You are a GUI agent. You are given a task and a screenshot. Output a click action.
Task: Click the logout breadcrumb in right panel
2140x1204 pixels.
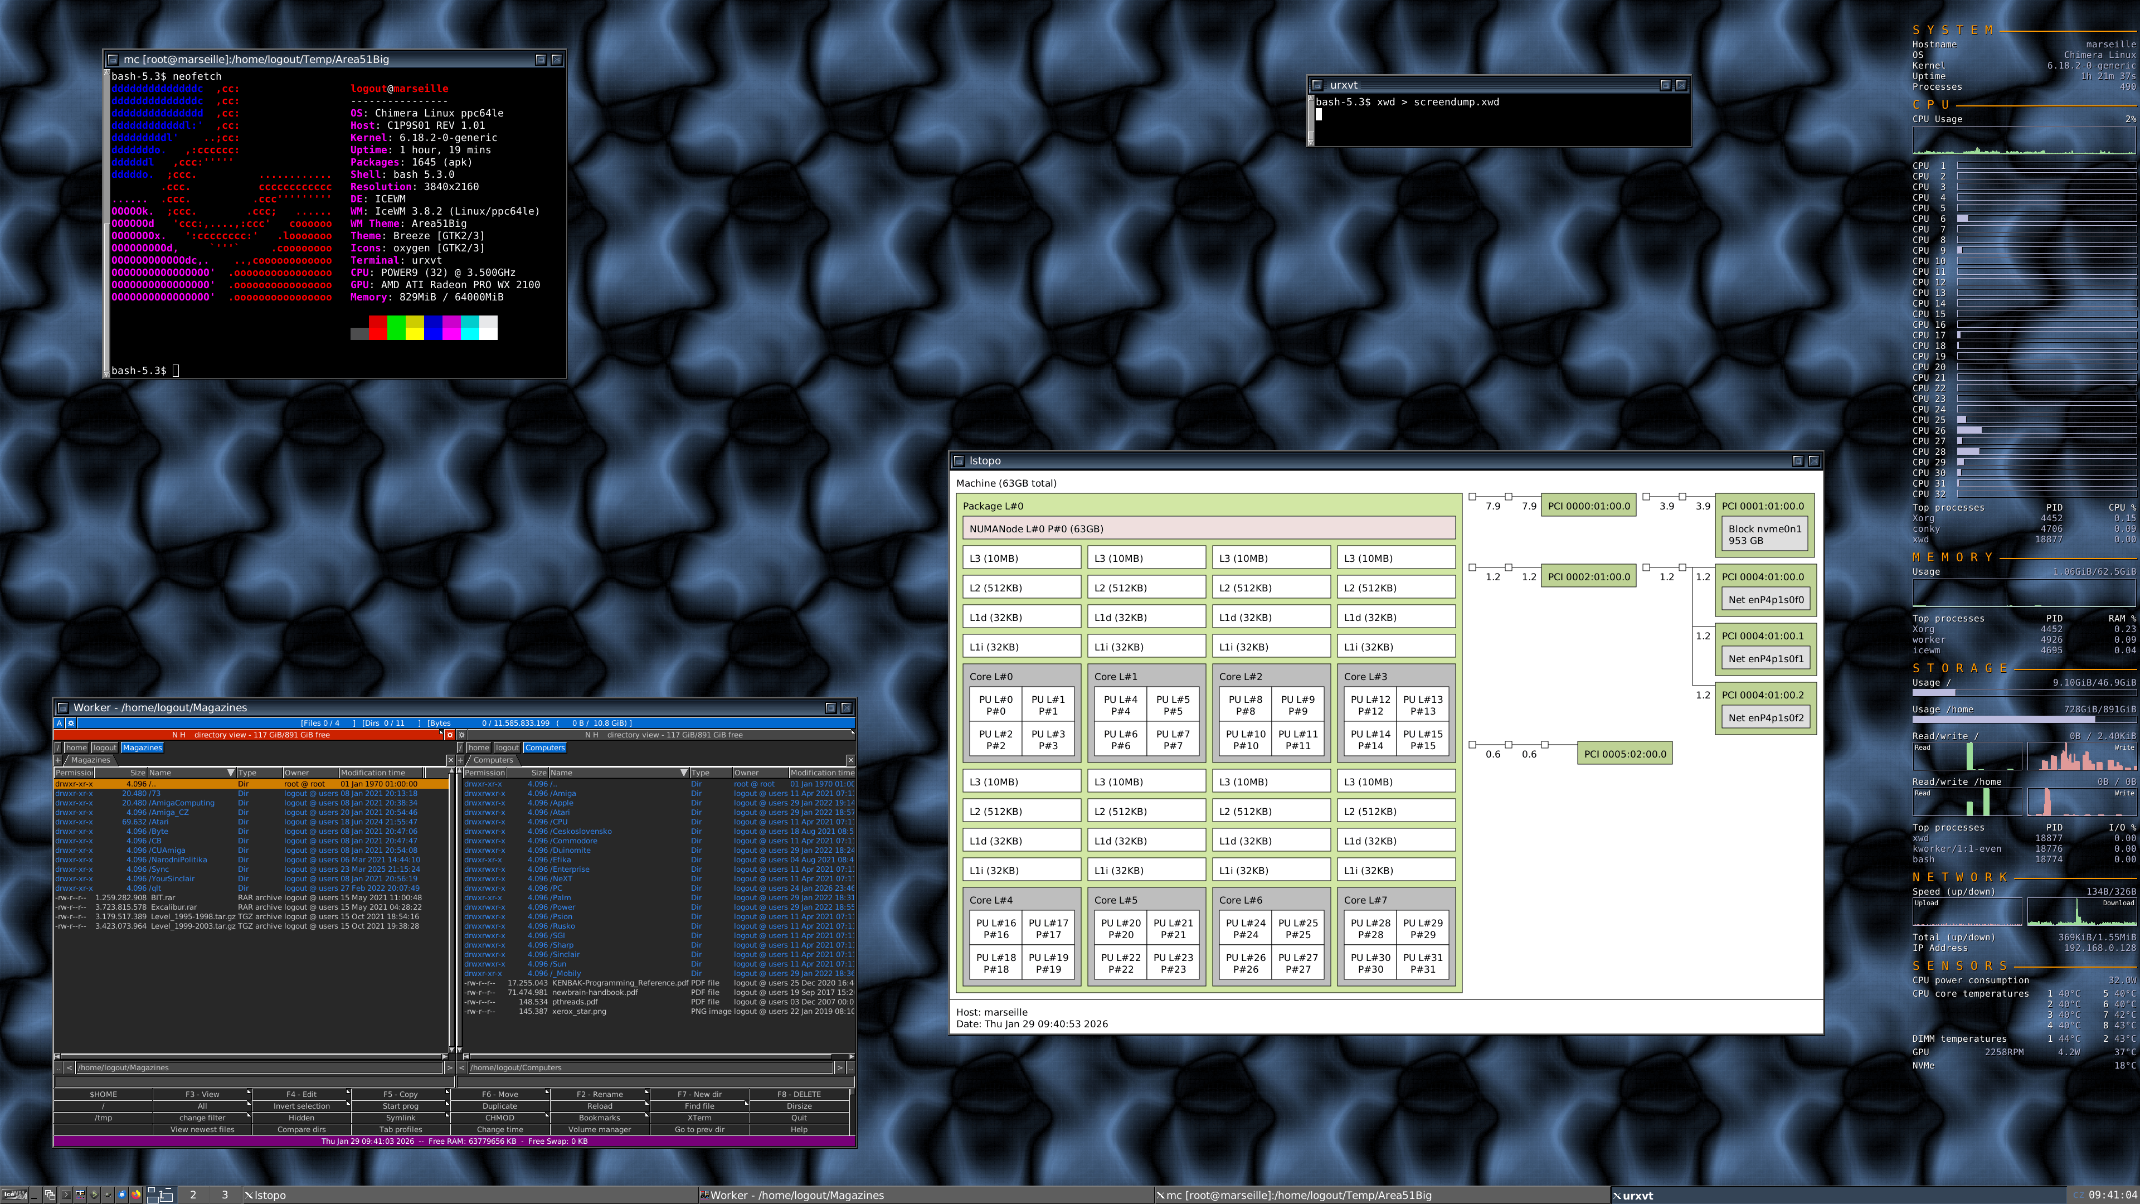click(x=507, y=748)
